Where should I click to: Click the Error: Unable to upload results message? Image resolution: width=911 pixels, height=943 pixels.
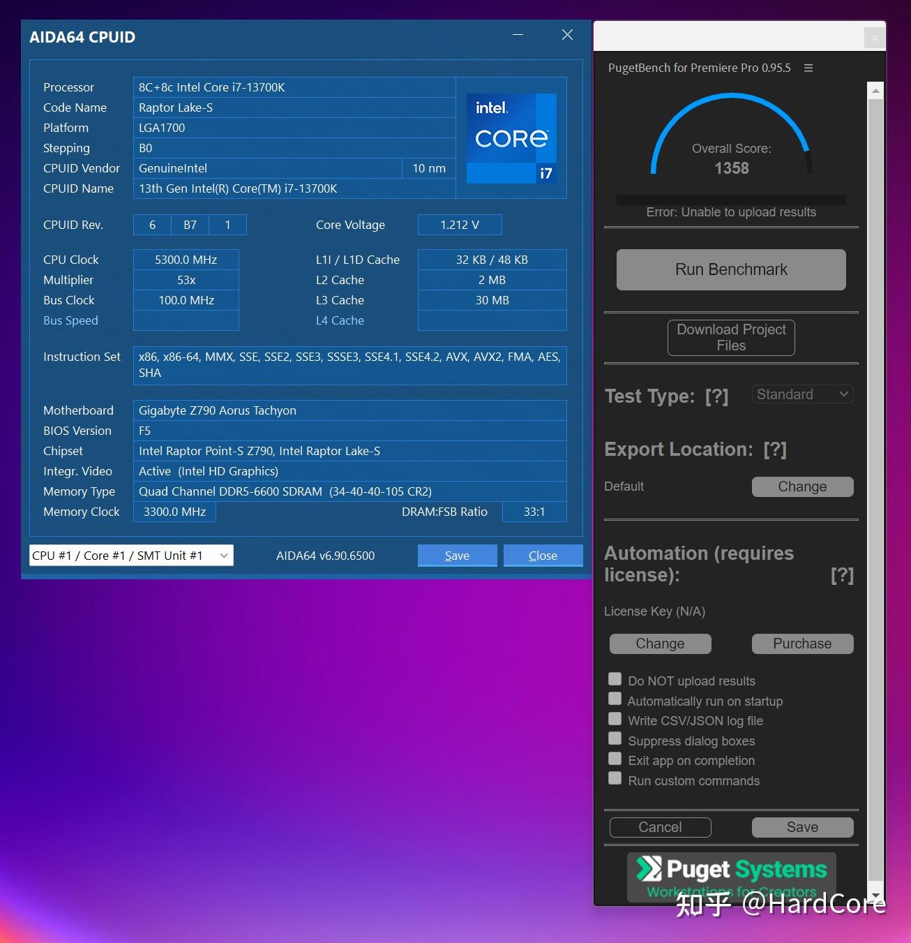click(x=731, y=212)
